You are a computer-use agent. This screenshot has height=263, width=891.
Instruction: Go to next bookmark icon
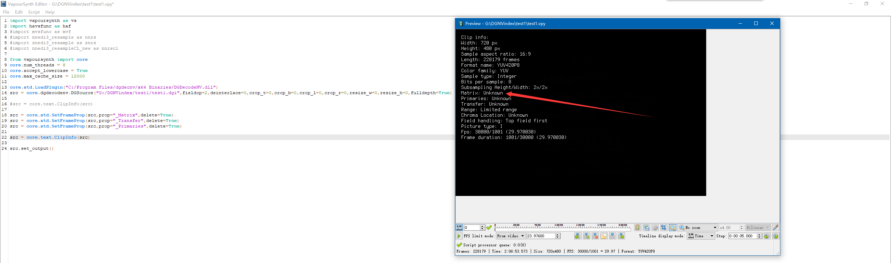click(x=621, y=236)
